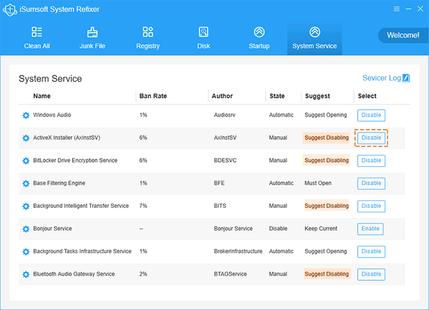
Task: Click the gear icon beside ActiveX Installer
Action: pyautogui.click(x=26, y=138)
